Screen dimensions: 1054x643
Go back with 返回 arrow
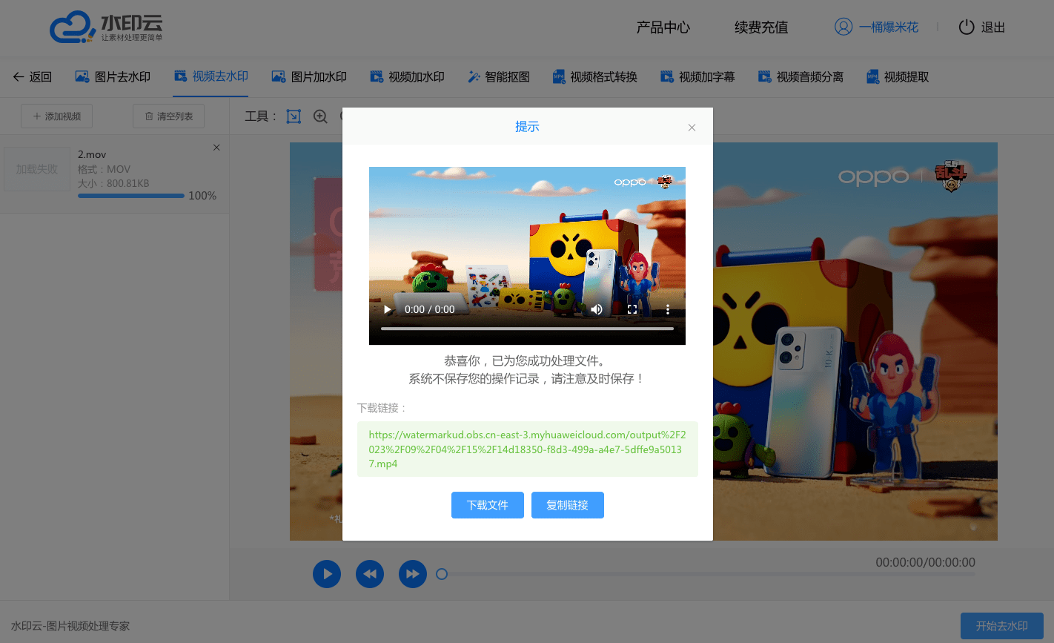(x=33, y=76)
